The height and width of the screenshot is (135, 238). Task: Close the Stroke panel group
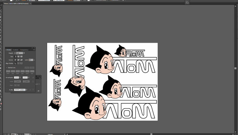coord(34,48)
